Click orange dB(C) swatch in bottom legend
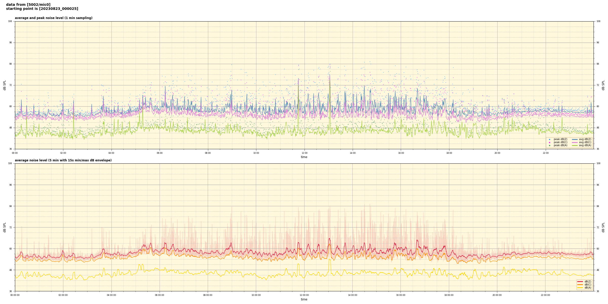608x304 pixels. [580, 284]
